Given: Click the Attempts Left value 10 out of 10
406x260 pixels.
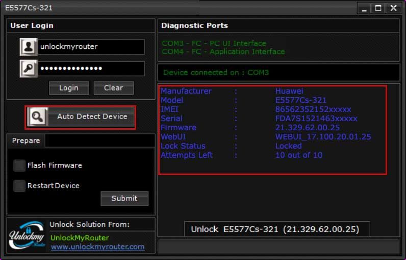Looking at the screenshot, I should tap(299, 155).
